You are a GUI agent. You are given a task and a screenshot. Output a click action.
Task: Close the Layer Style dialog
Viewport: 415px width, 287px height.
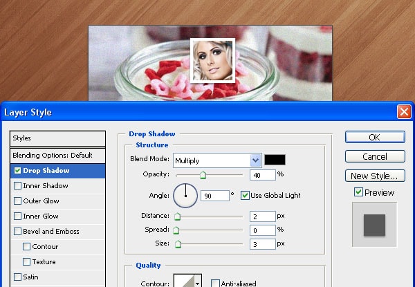click(404, 111)
